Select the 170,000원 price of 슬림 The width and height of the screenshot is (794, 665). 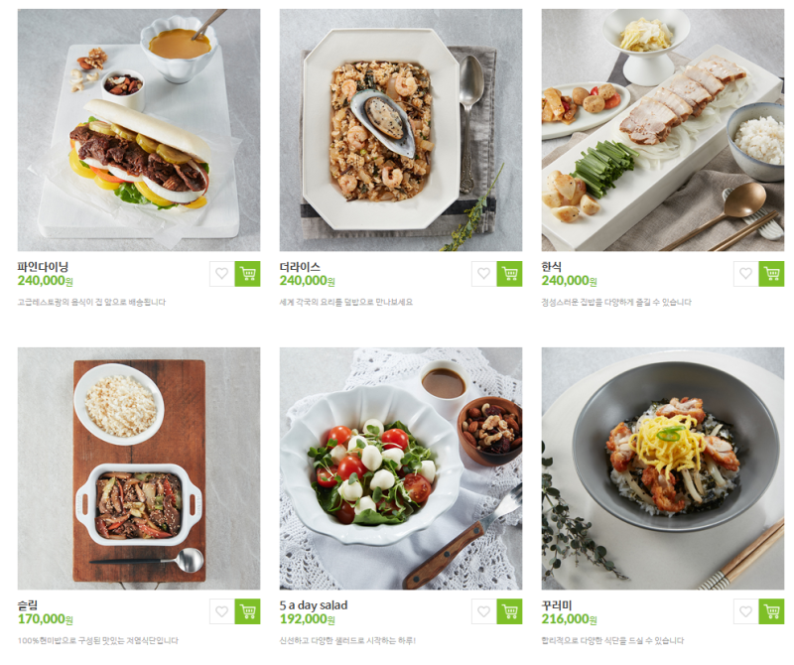point(46,619)
